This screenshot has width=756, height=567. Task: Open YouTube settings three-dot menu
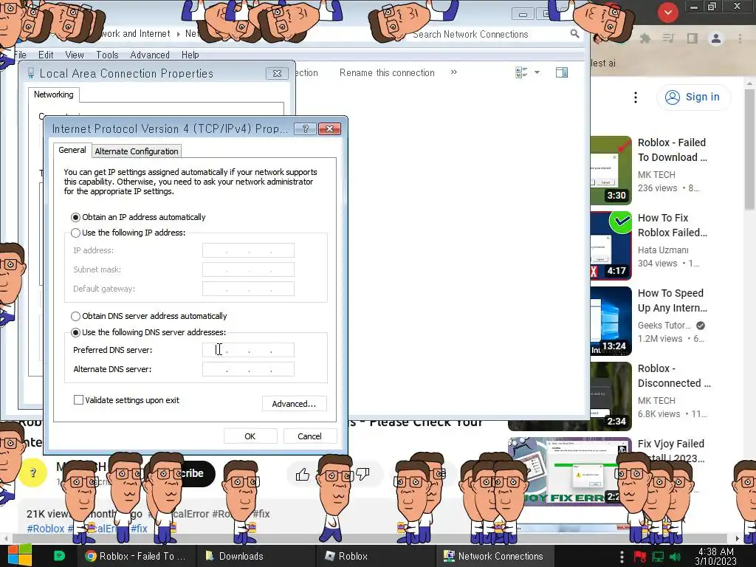(x=636, y=97)
